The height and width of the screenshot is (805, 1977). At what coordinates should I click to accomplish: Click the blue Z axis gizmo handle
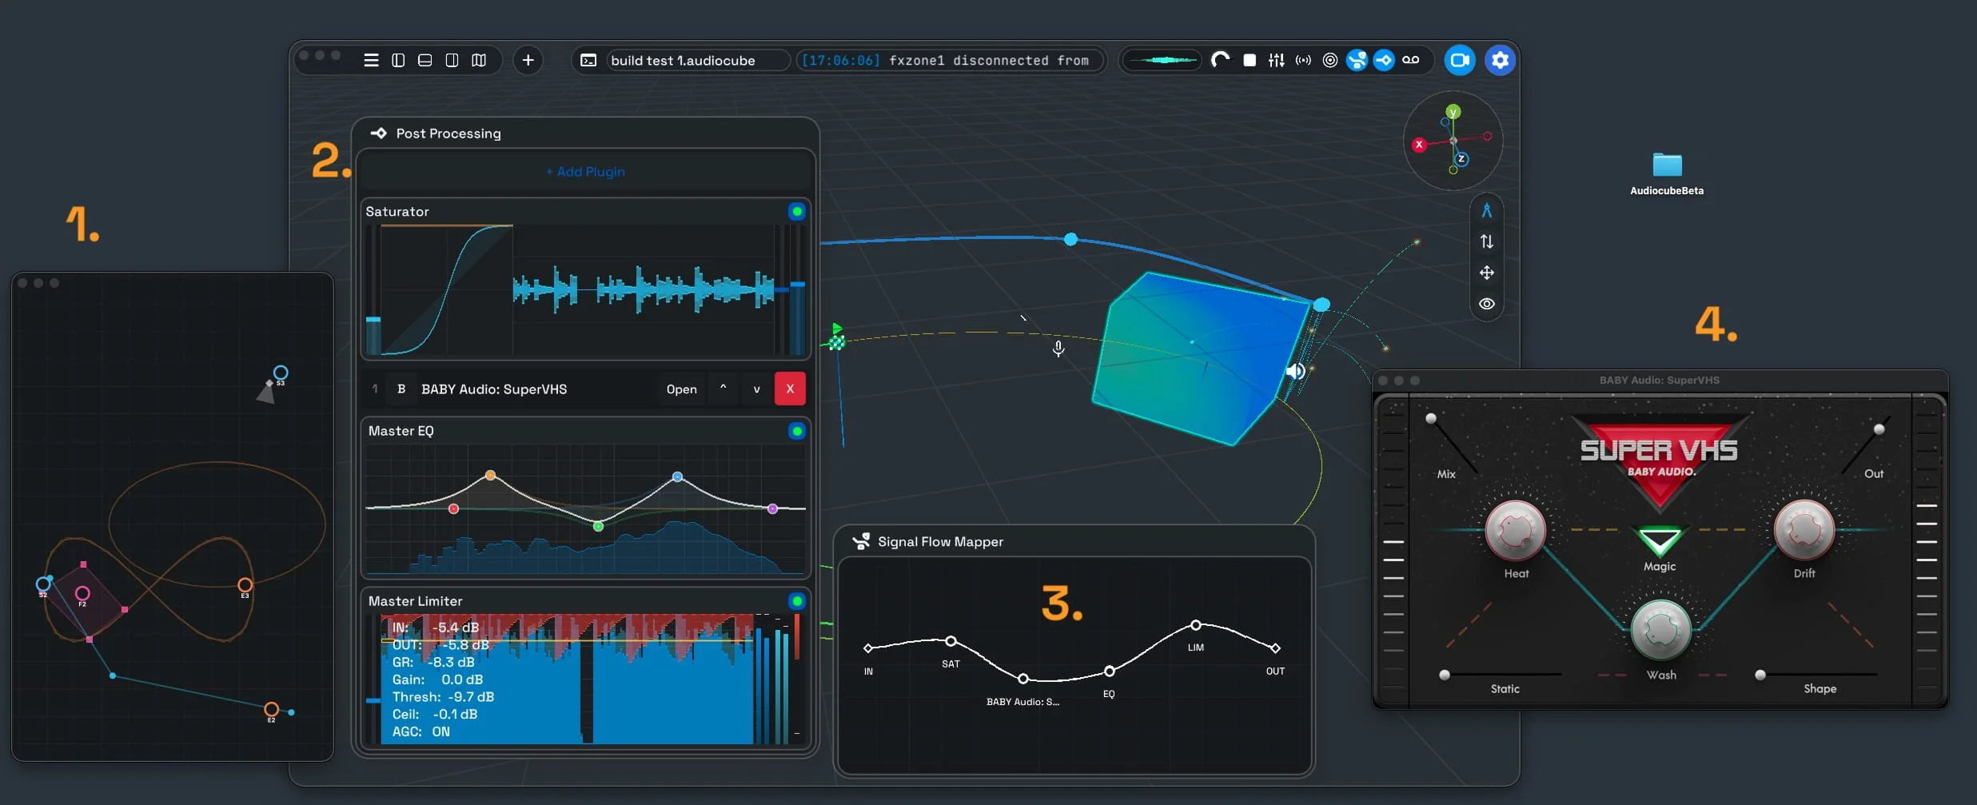pos(1461,159)
